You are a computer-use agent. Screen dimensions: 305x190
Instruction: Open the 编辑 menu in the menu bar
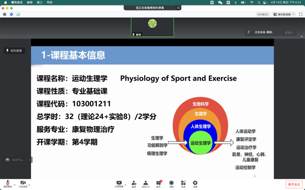(30, 2)
